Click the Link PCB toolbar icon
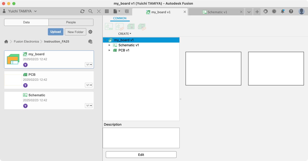The width and height of the screenshot is (308, 161). pos(142,27)
